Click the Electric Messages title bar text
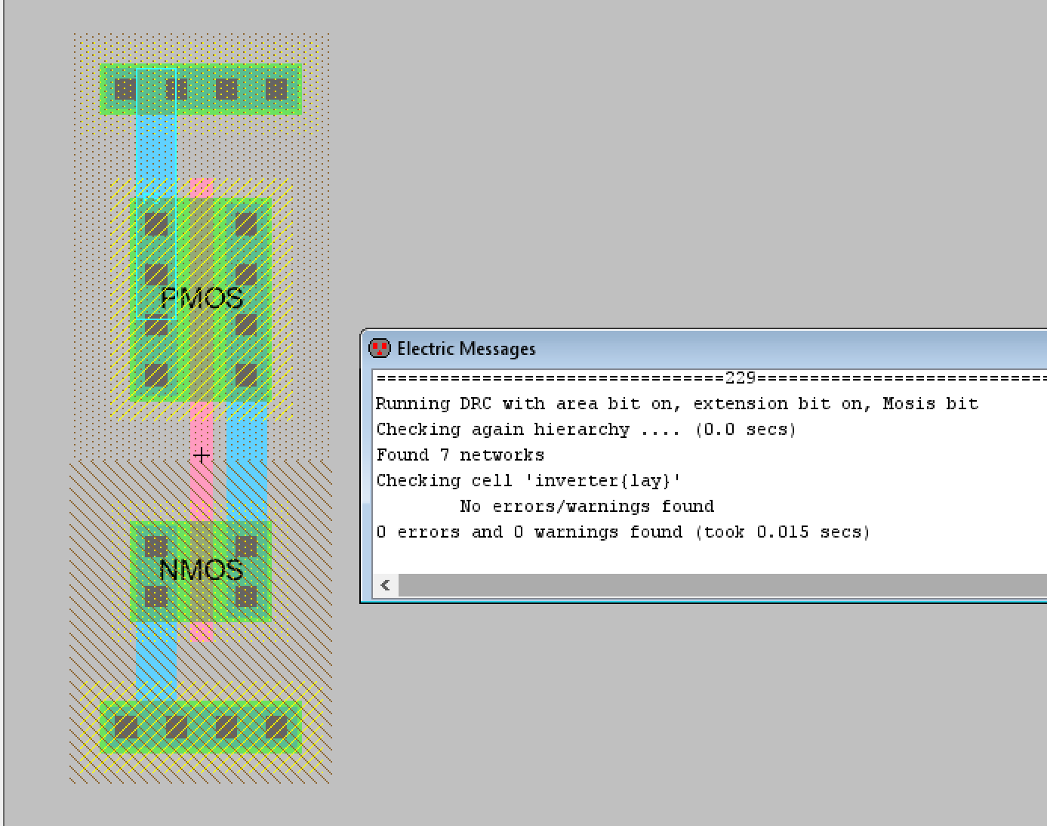The height and width of the screenshot is (826, 1047). pos(466,349)
